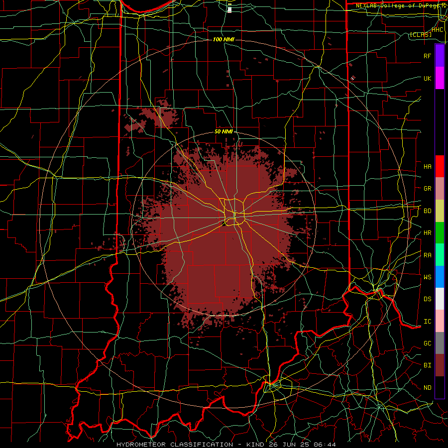Click the NEXLAB-College of DuPage text
The height and width of the screenshot is (448, 448).
click(x=398, y=5)
